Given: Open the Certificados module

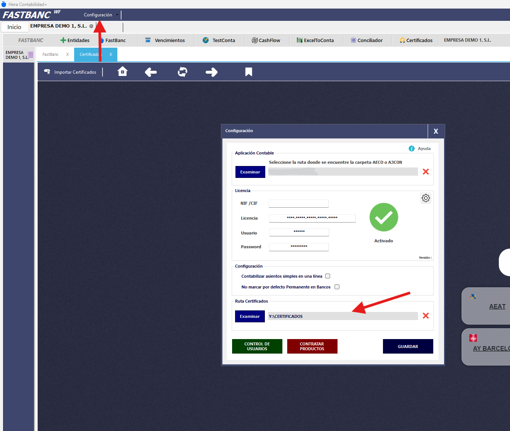Looking at the screenshot, I should [x=416, y=40].
